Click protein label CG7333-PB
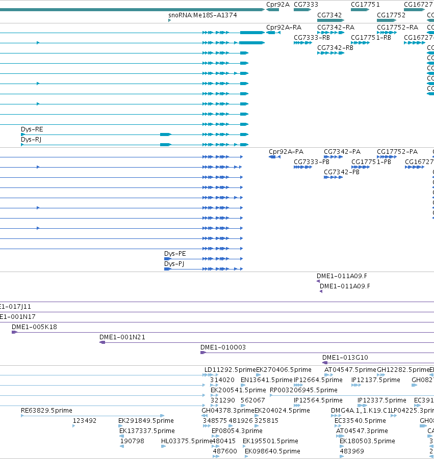The width and height of the screenshot is (434, 459). click(x=312, y=162)
